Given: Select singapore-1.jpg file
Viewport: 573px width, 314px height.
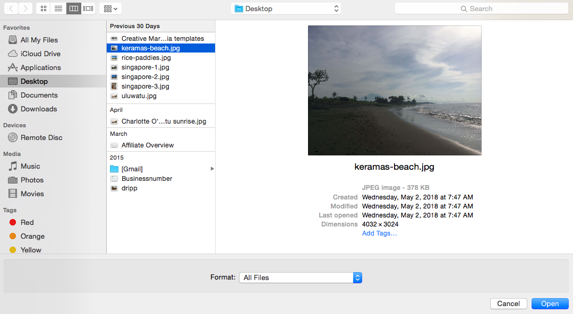Looking at the screenshot, I should point(161,67).
